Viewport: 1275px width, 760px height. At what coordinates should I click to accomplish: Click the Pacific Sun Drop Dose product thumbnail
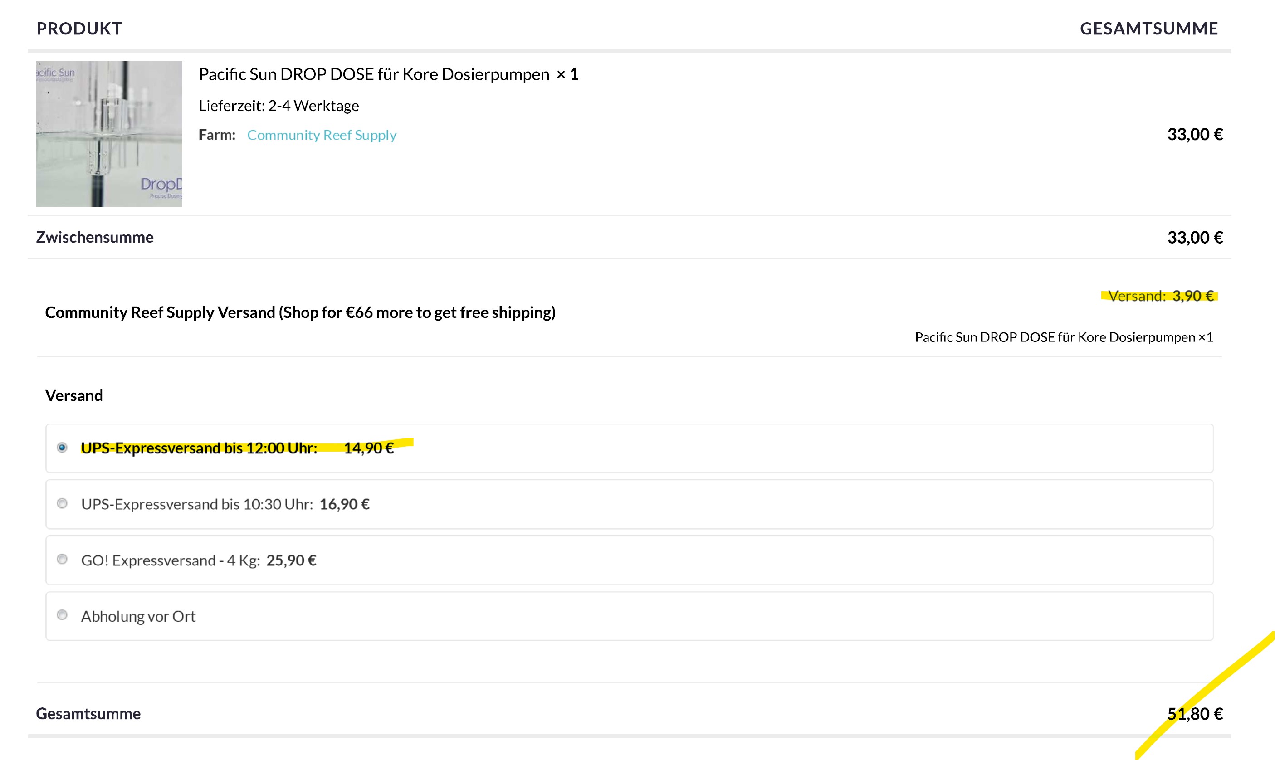click(x=109, y=134)
